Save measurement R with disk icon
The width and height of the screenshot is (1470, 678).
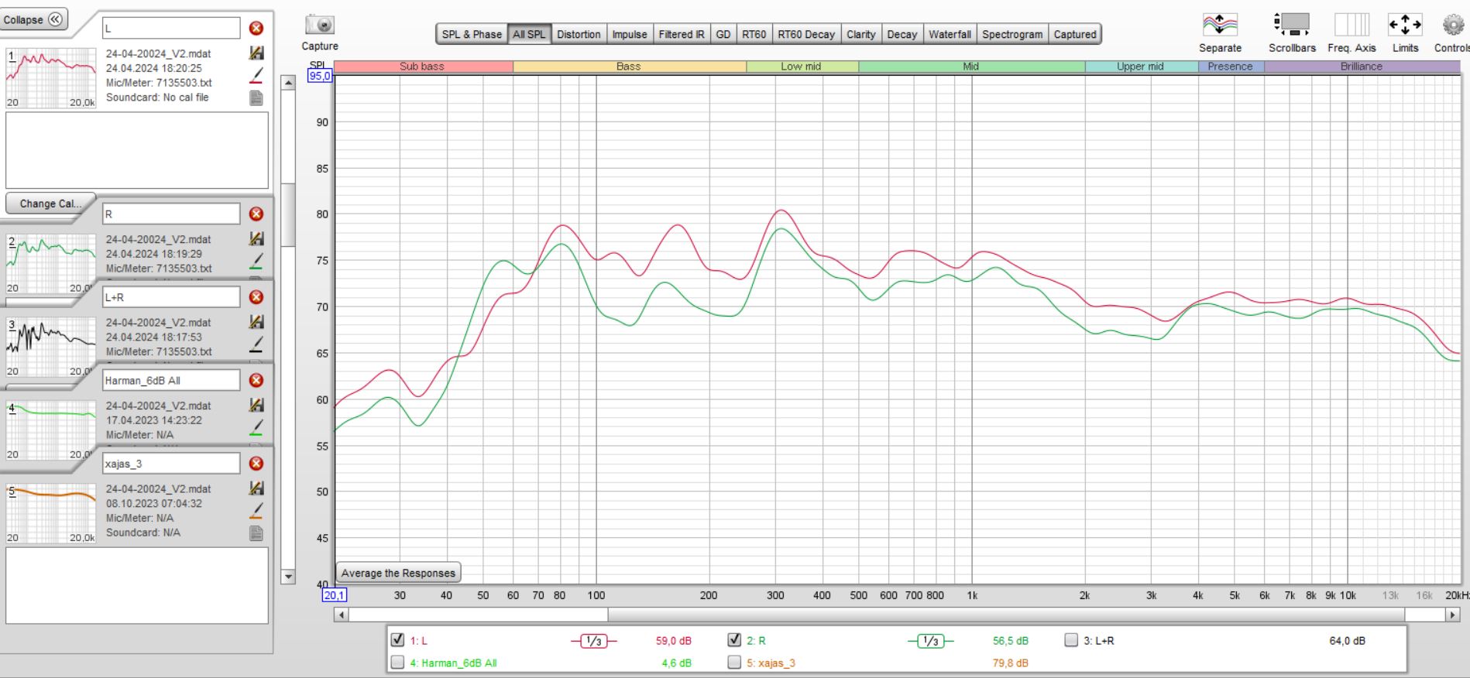pos(256,239)
